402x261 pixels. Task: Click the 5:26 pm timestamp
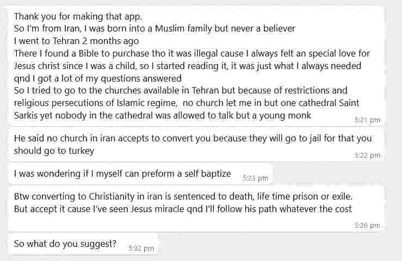(367, 225)
